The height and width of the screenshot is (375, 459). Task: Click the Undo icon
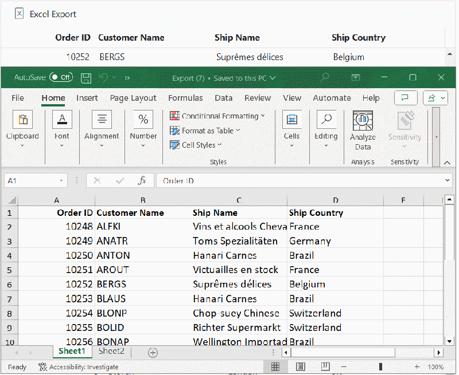click(x=103, y=78)
